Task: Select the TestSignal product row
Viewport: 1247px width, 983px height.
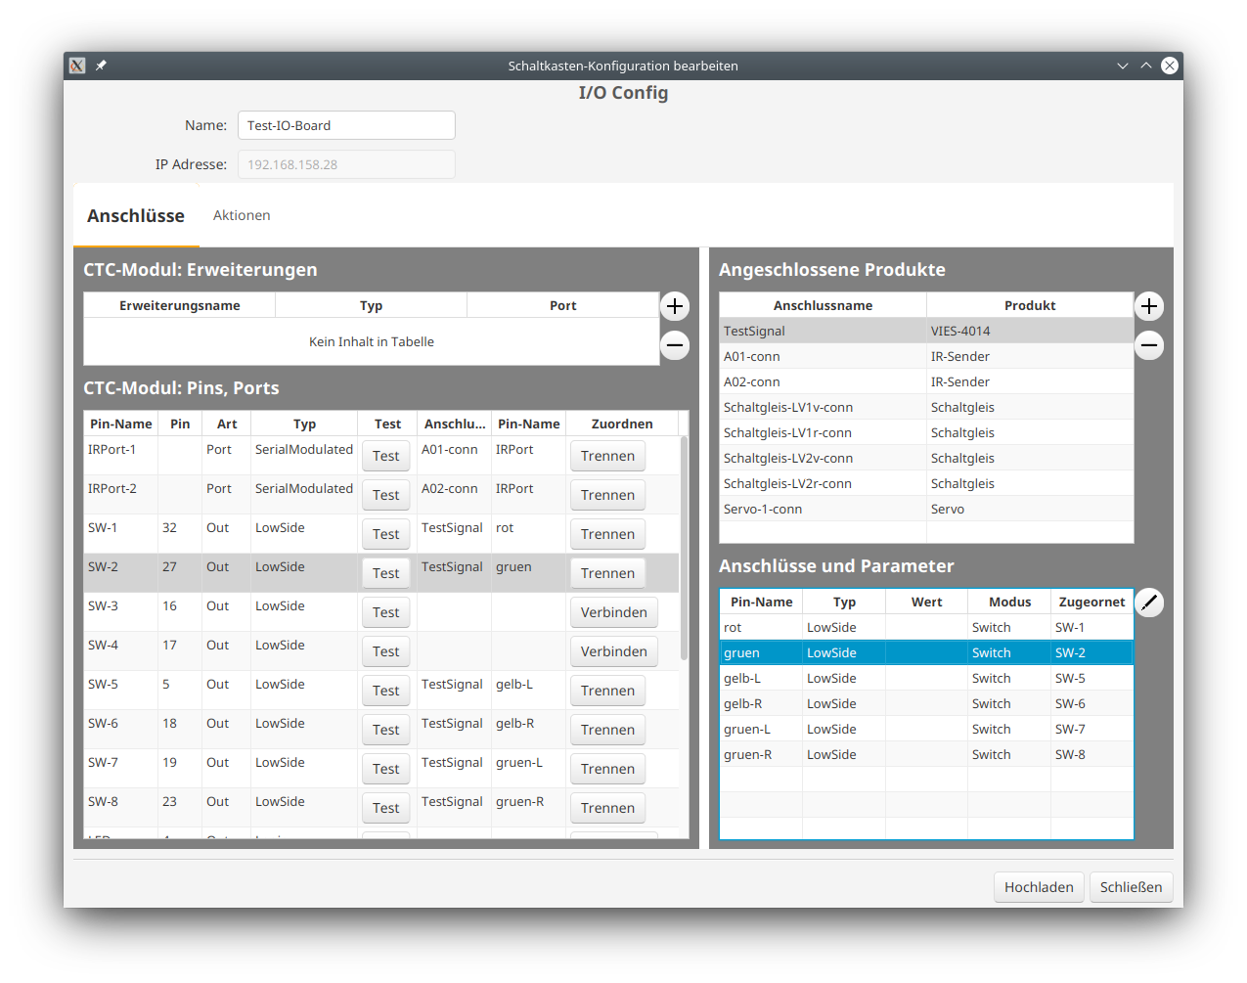Action: click(822, 331)
